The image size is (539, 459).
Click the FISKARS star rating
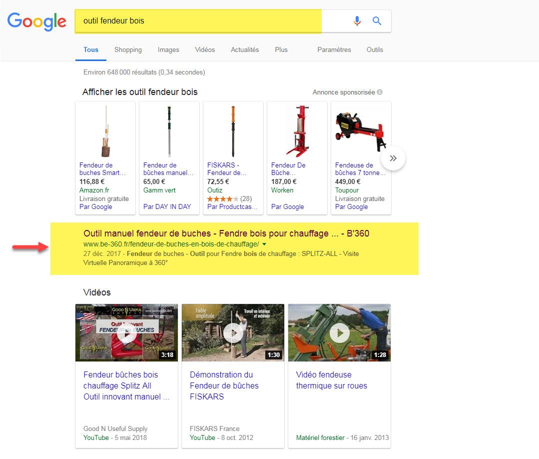(223, 199)
